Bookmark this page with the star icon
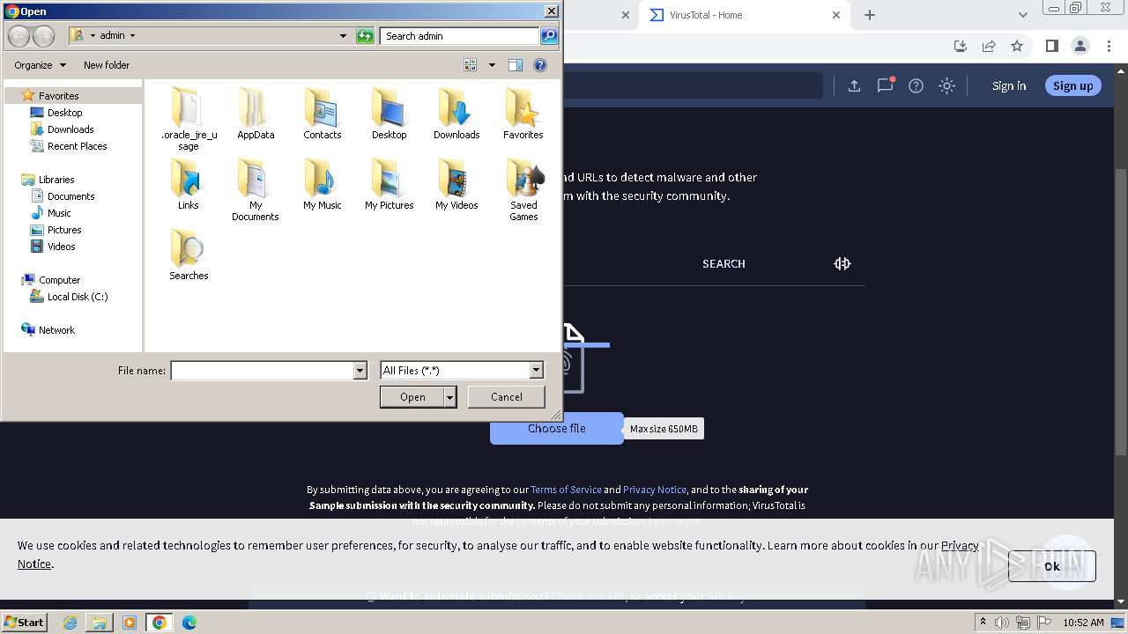 tap(1017, 46)
